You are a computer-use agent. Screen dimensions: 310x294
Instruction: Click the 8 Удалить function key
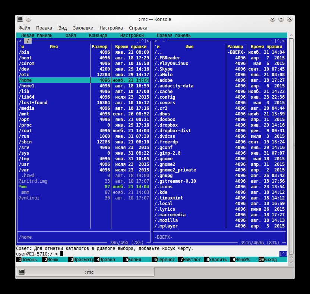coord(217,259)
